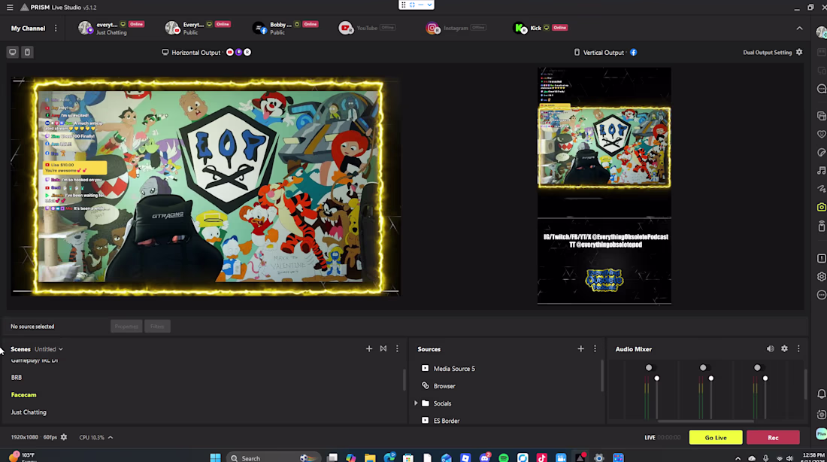
Task: Click the Audio Mixer horizontal scrollbar
Action: point(705,421)
